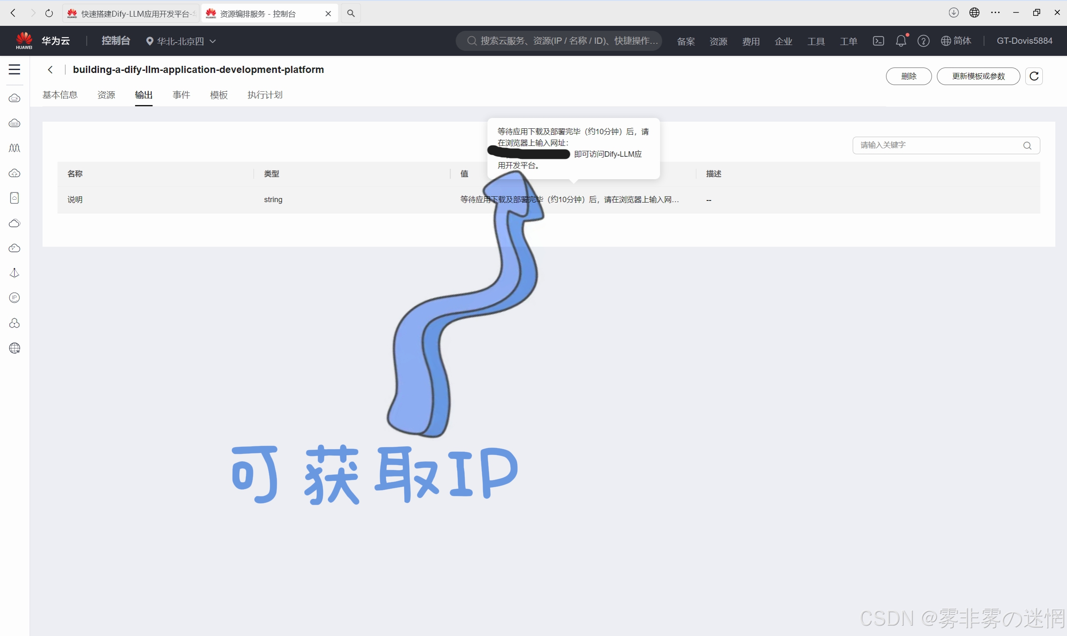Click the 请输入关键字 filter field

(x=946, y=146)
